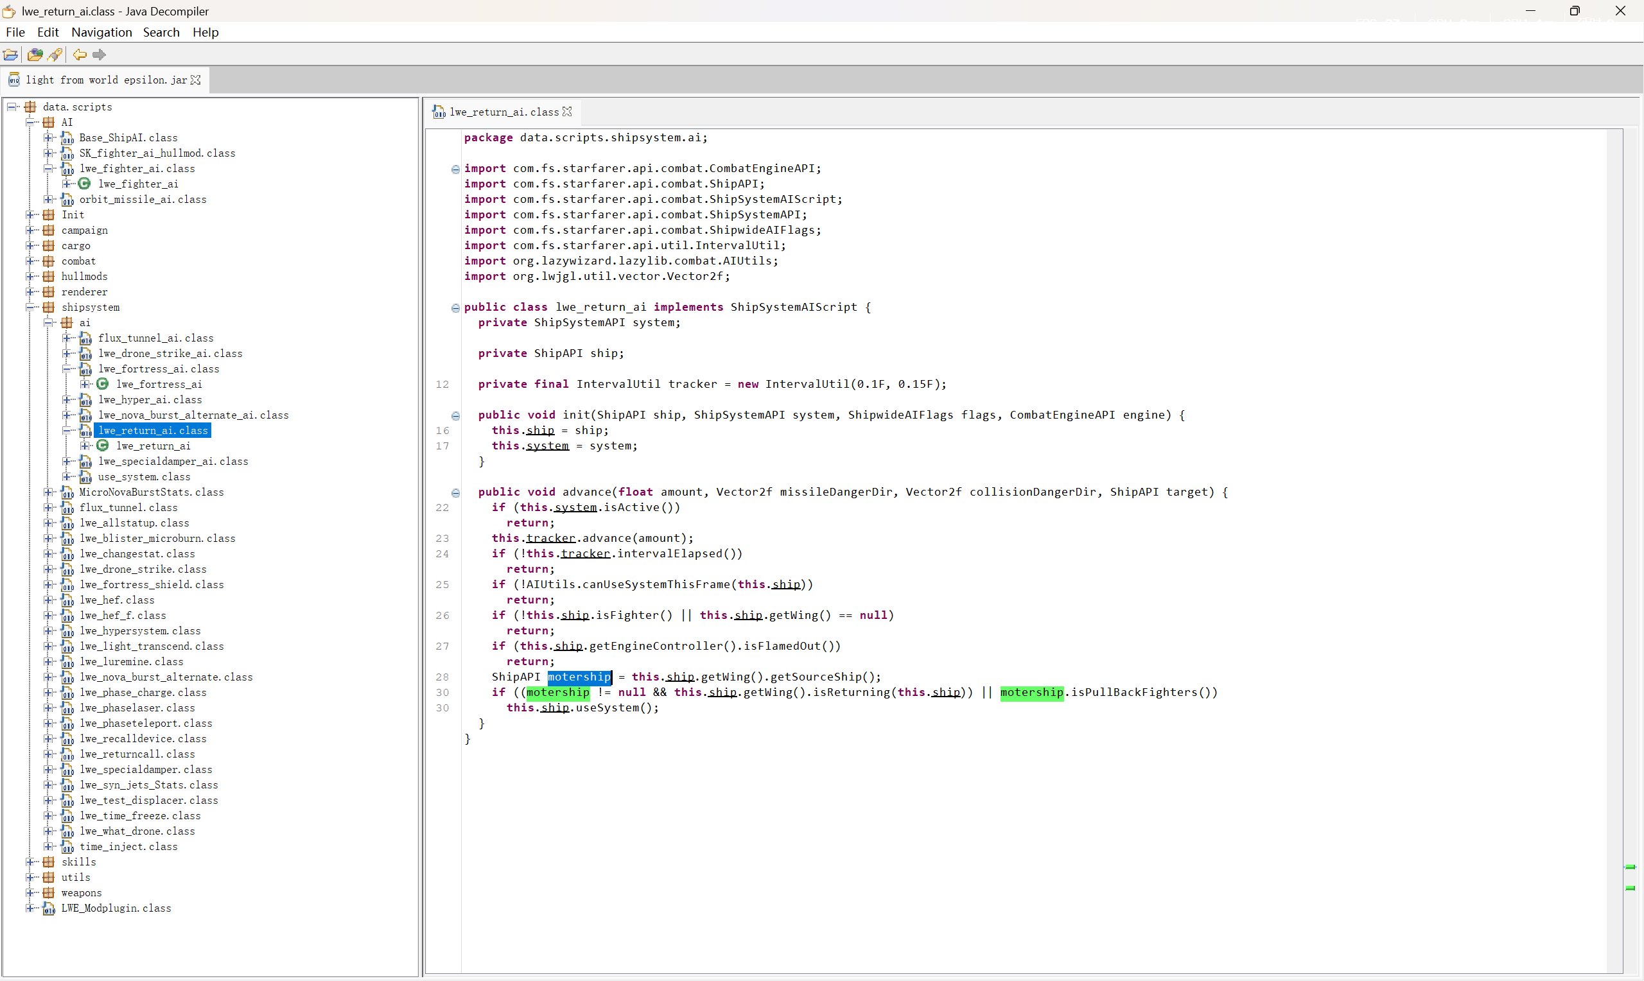
Task: Fold the import statements block
Action: (455, 169)
